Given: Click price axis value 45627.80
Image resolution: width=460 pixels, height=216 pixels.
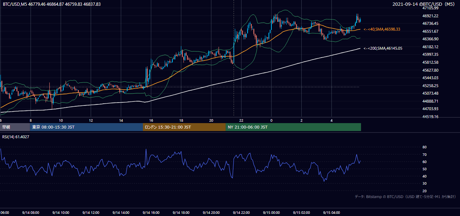Looking at the screenshot, I should click(430, 70).
